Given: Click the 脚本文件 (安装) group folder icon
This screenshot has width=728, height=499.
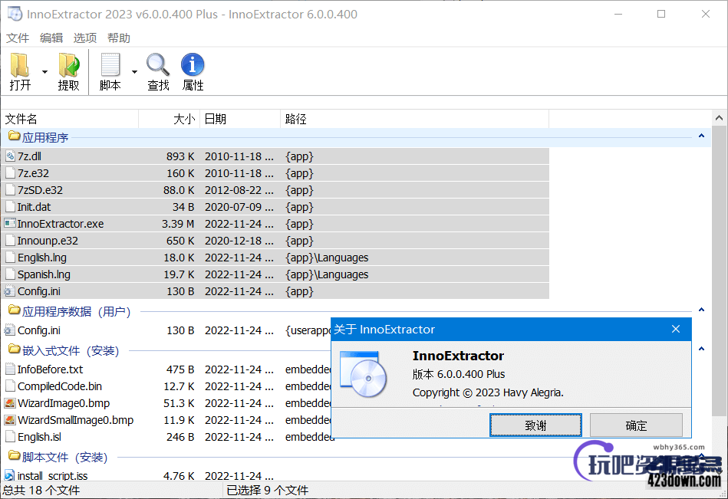Looking at the screenshot, I should tap(14, 455).
